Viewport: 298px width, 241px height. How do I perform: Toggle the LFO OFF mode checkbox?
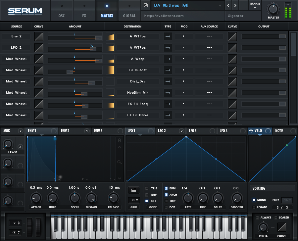pos(147,201)
